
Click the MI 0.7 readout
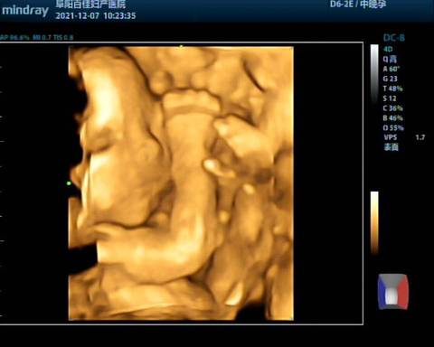[42, 38]
